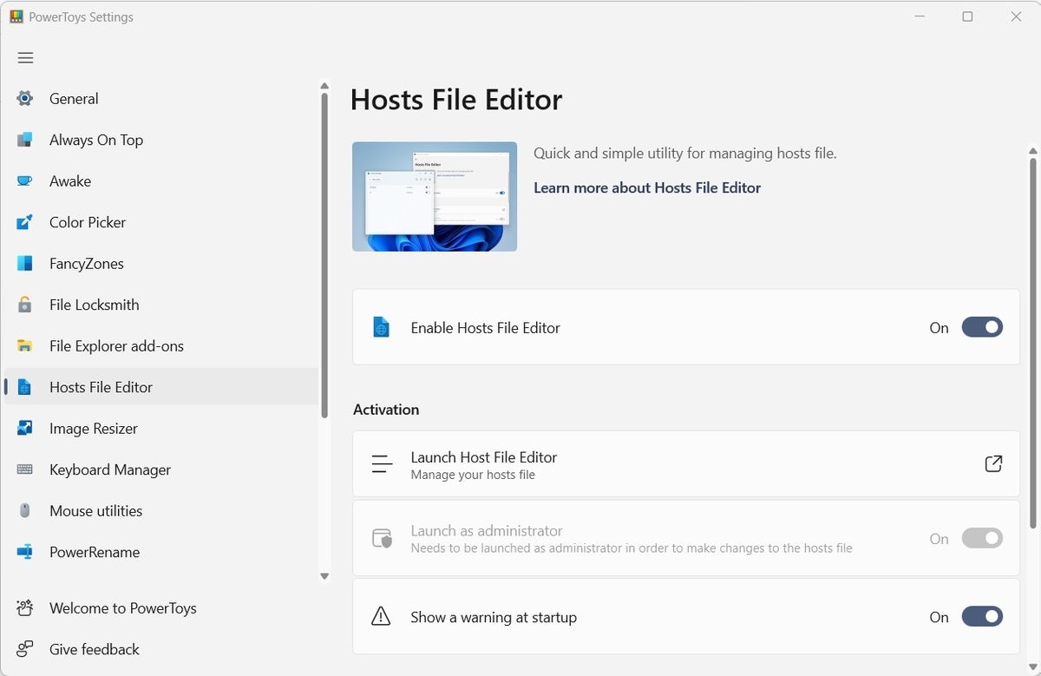
Task: Click the Color Picker eyedropper icon
Action: (x=25, y=222)
